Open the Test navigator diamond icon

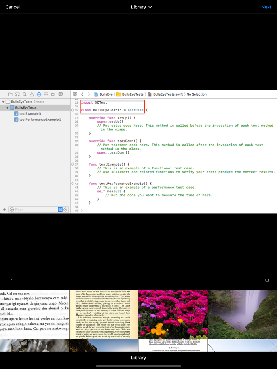(39, 94)
